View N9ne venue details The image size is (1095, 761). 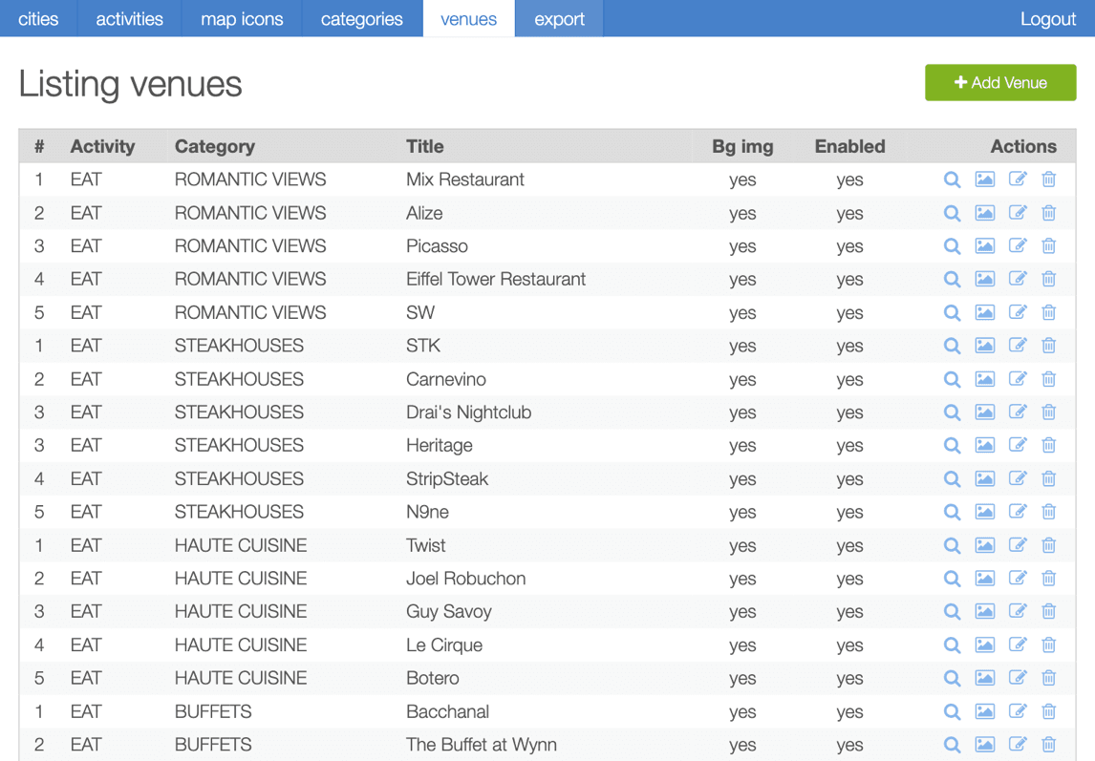(x=952, y=512)
